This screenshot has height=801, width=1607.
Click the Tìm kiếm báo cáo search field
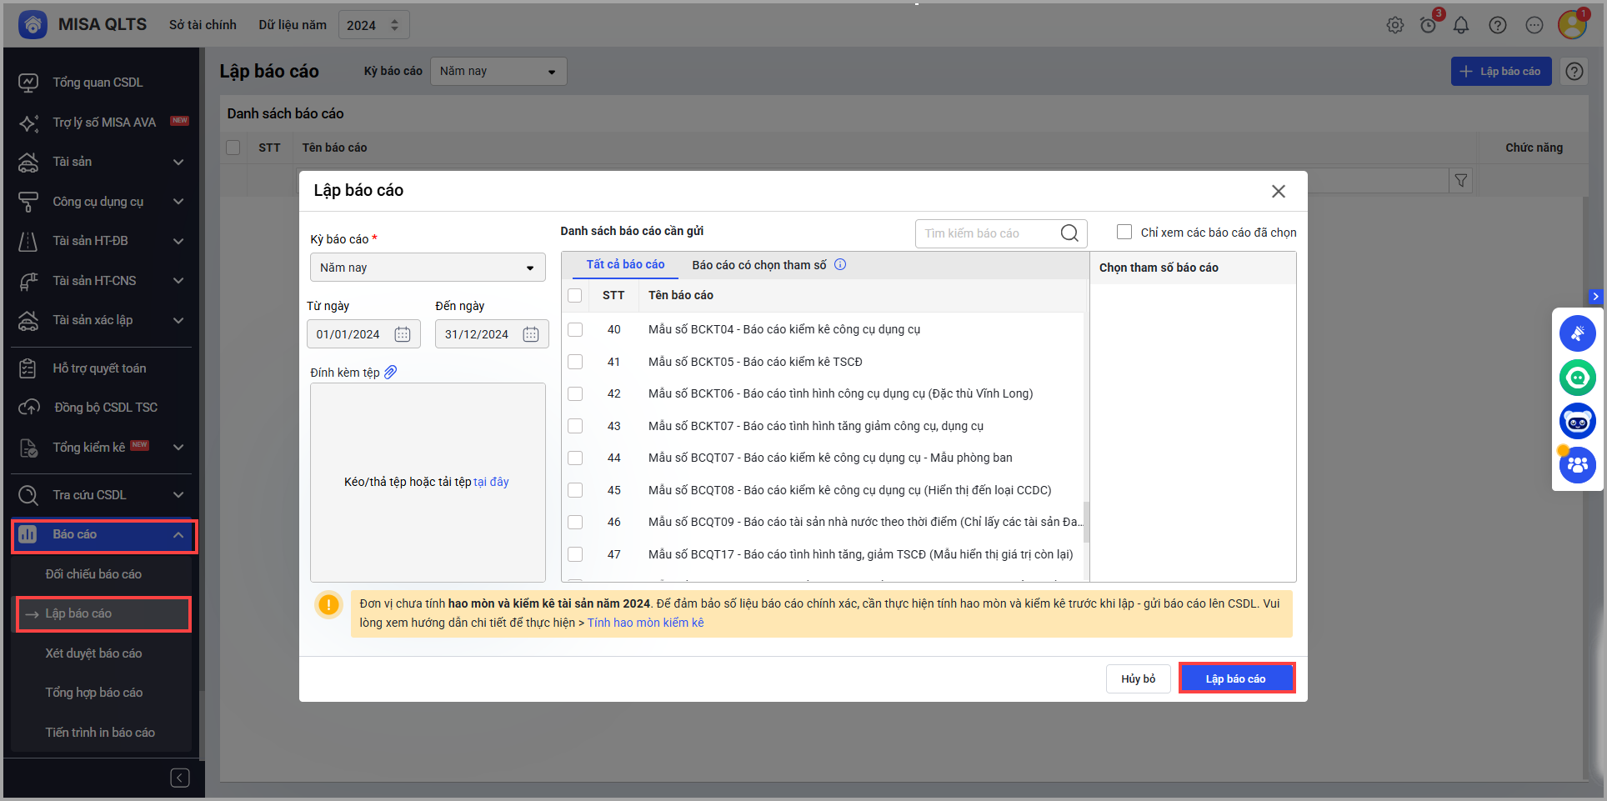tap(988, 233)
